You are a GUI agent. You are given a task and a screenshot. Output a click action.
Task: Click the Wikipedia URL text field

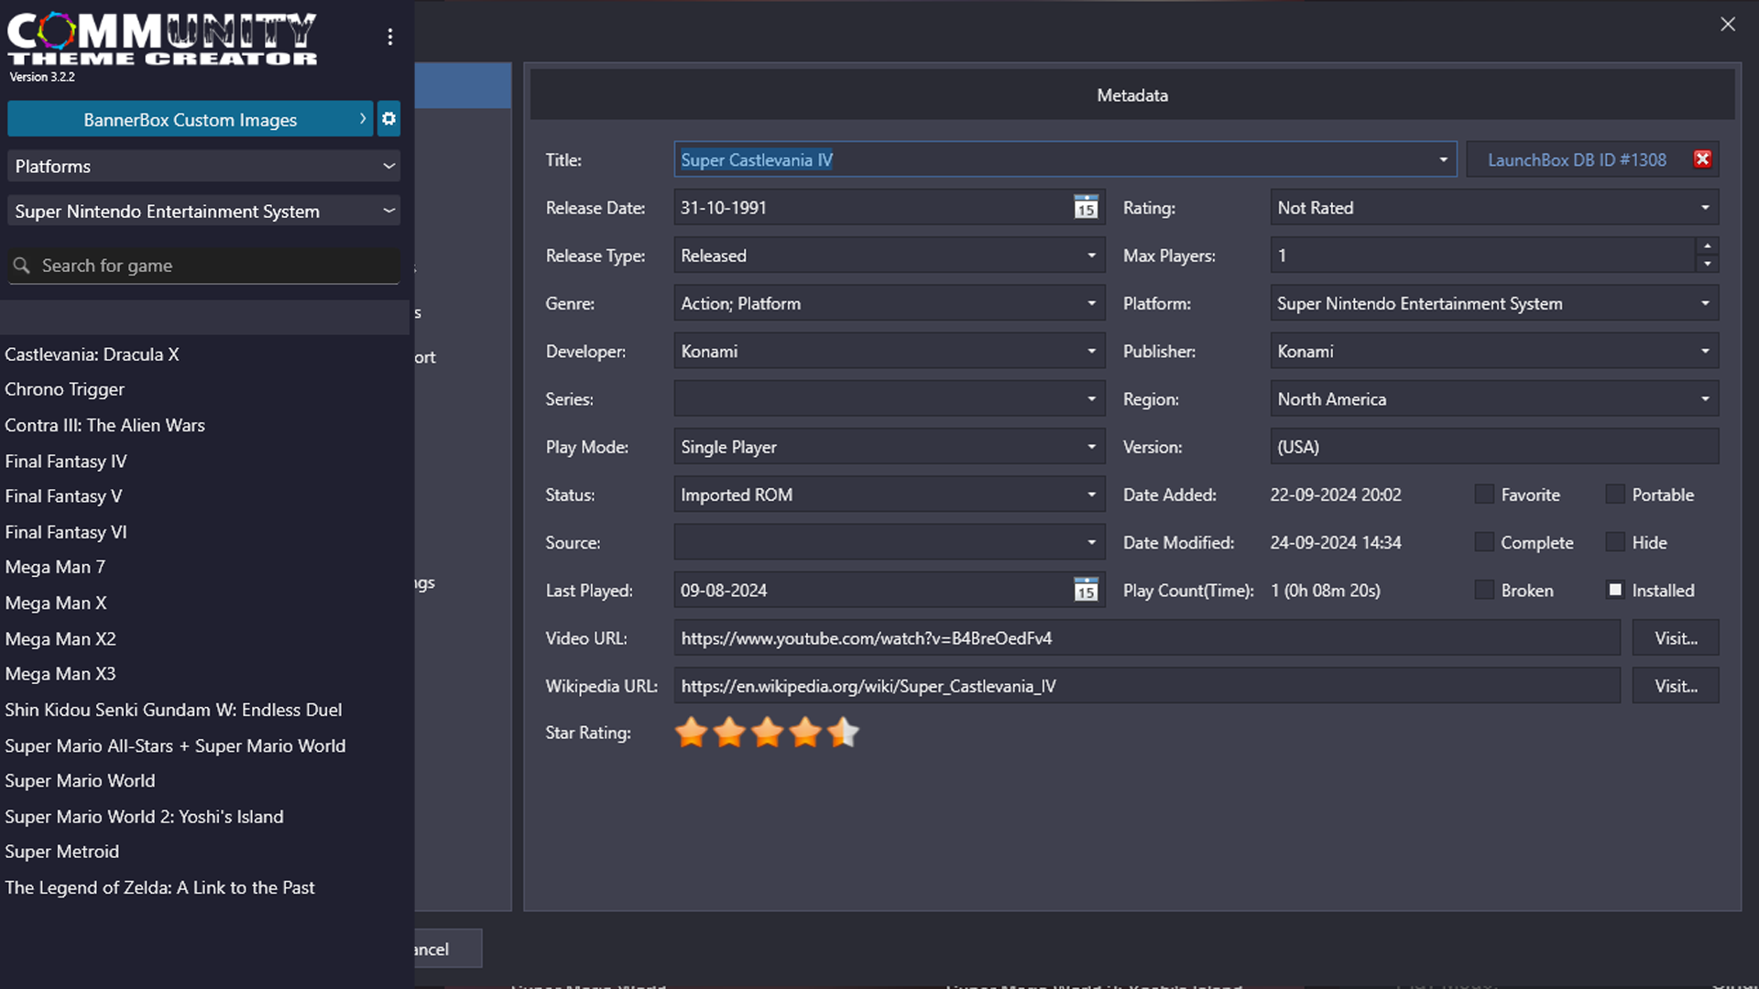click(x=1147, y=686)
